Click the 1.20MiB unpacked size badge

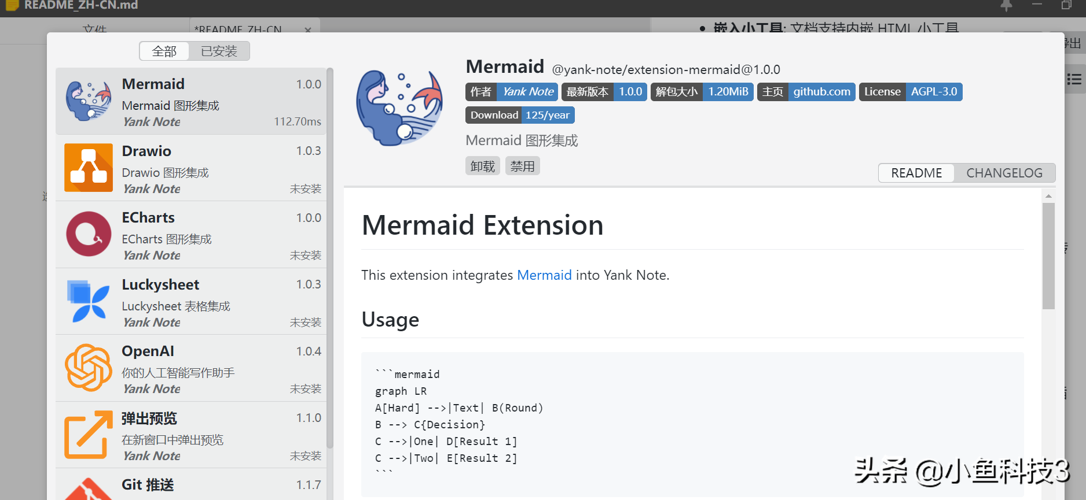coord(702,92)
